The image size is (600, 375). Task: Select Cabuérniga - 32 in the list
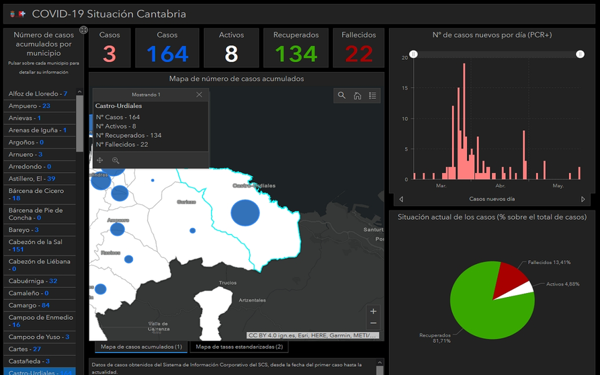pyautogui.click(x=40, y=281)
